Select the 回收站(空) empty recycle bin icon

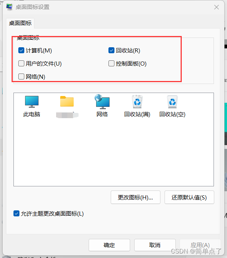pos(172,102)
